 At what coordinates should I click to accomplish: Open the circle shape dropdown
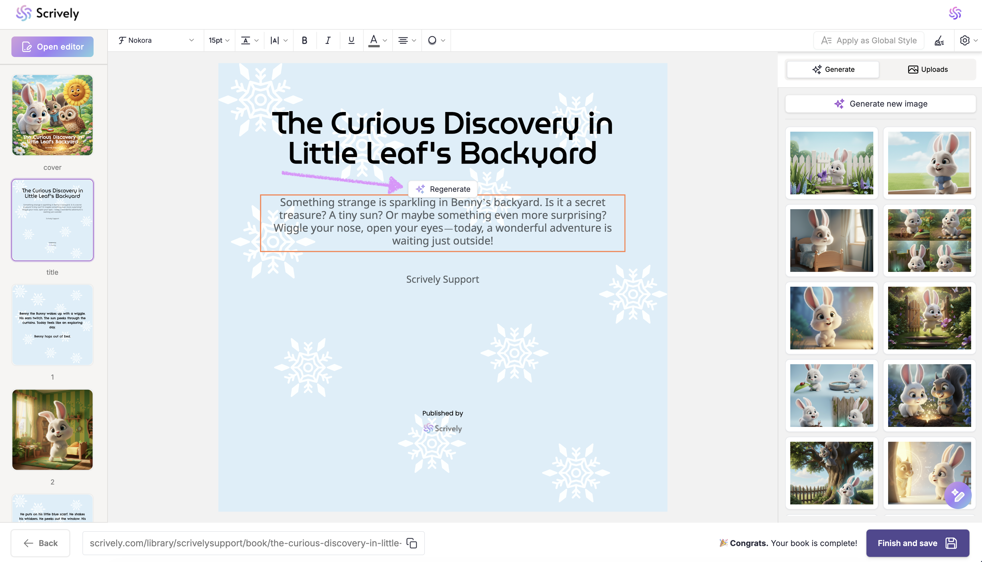pos(436,40)
